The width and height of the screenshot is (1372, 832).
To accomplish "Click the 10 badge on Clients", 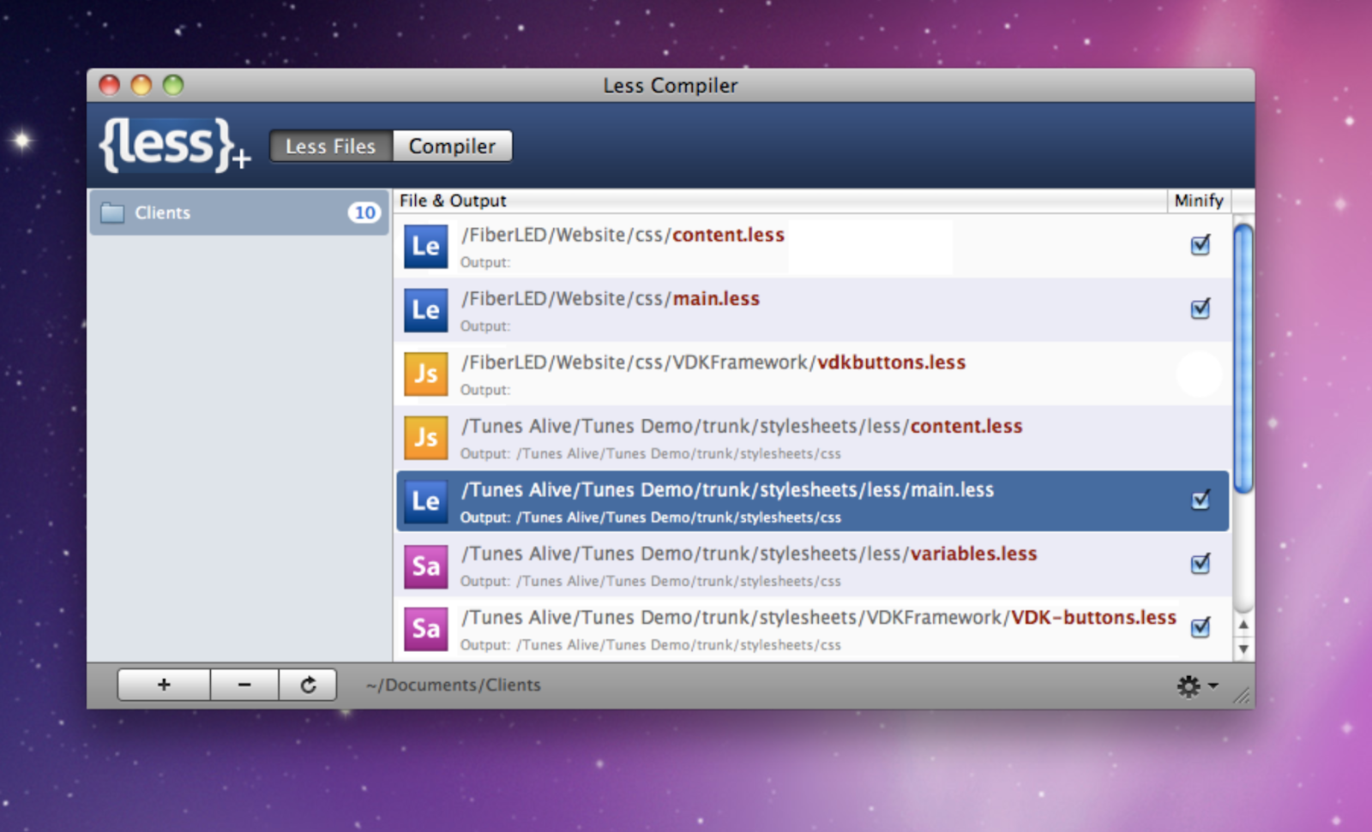I will click(x=364, y=212).
